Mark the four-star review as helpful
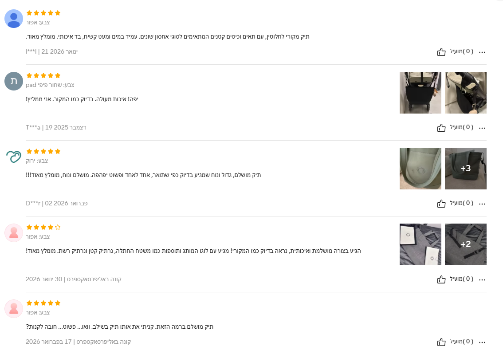 point(441,279)
